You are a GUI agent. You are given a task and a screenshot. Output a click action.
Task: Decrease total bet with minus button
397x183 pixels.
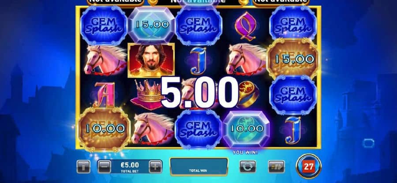[x=104, y=167]
